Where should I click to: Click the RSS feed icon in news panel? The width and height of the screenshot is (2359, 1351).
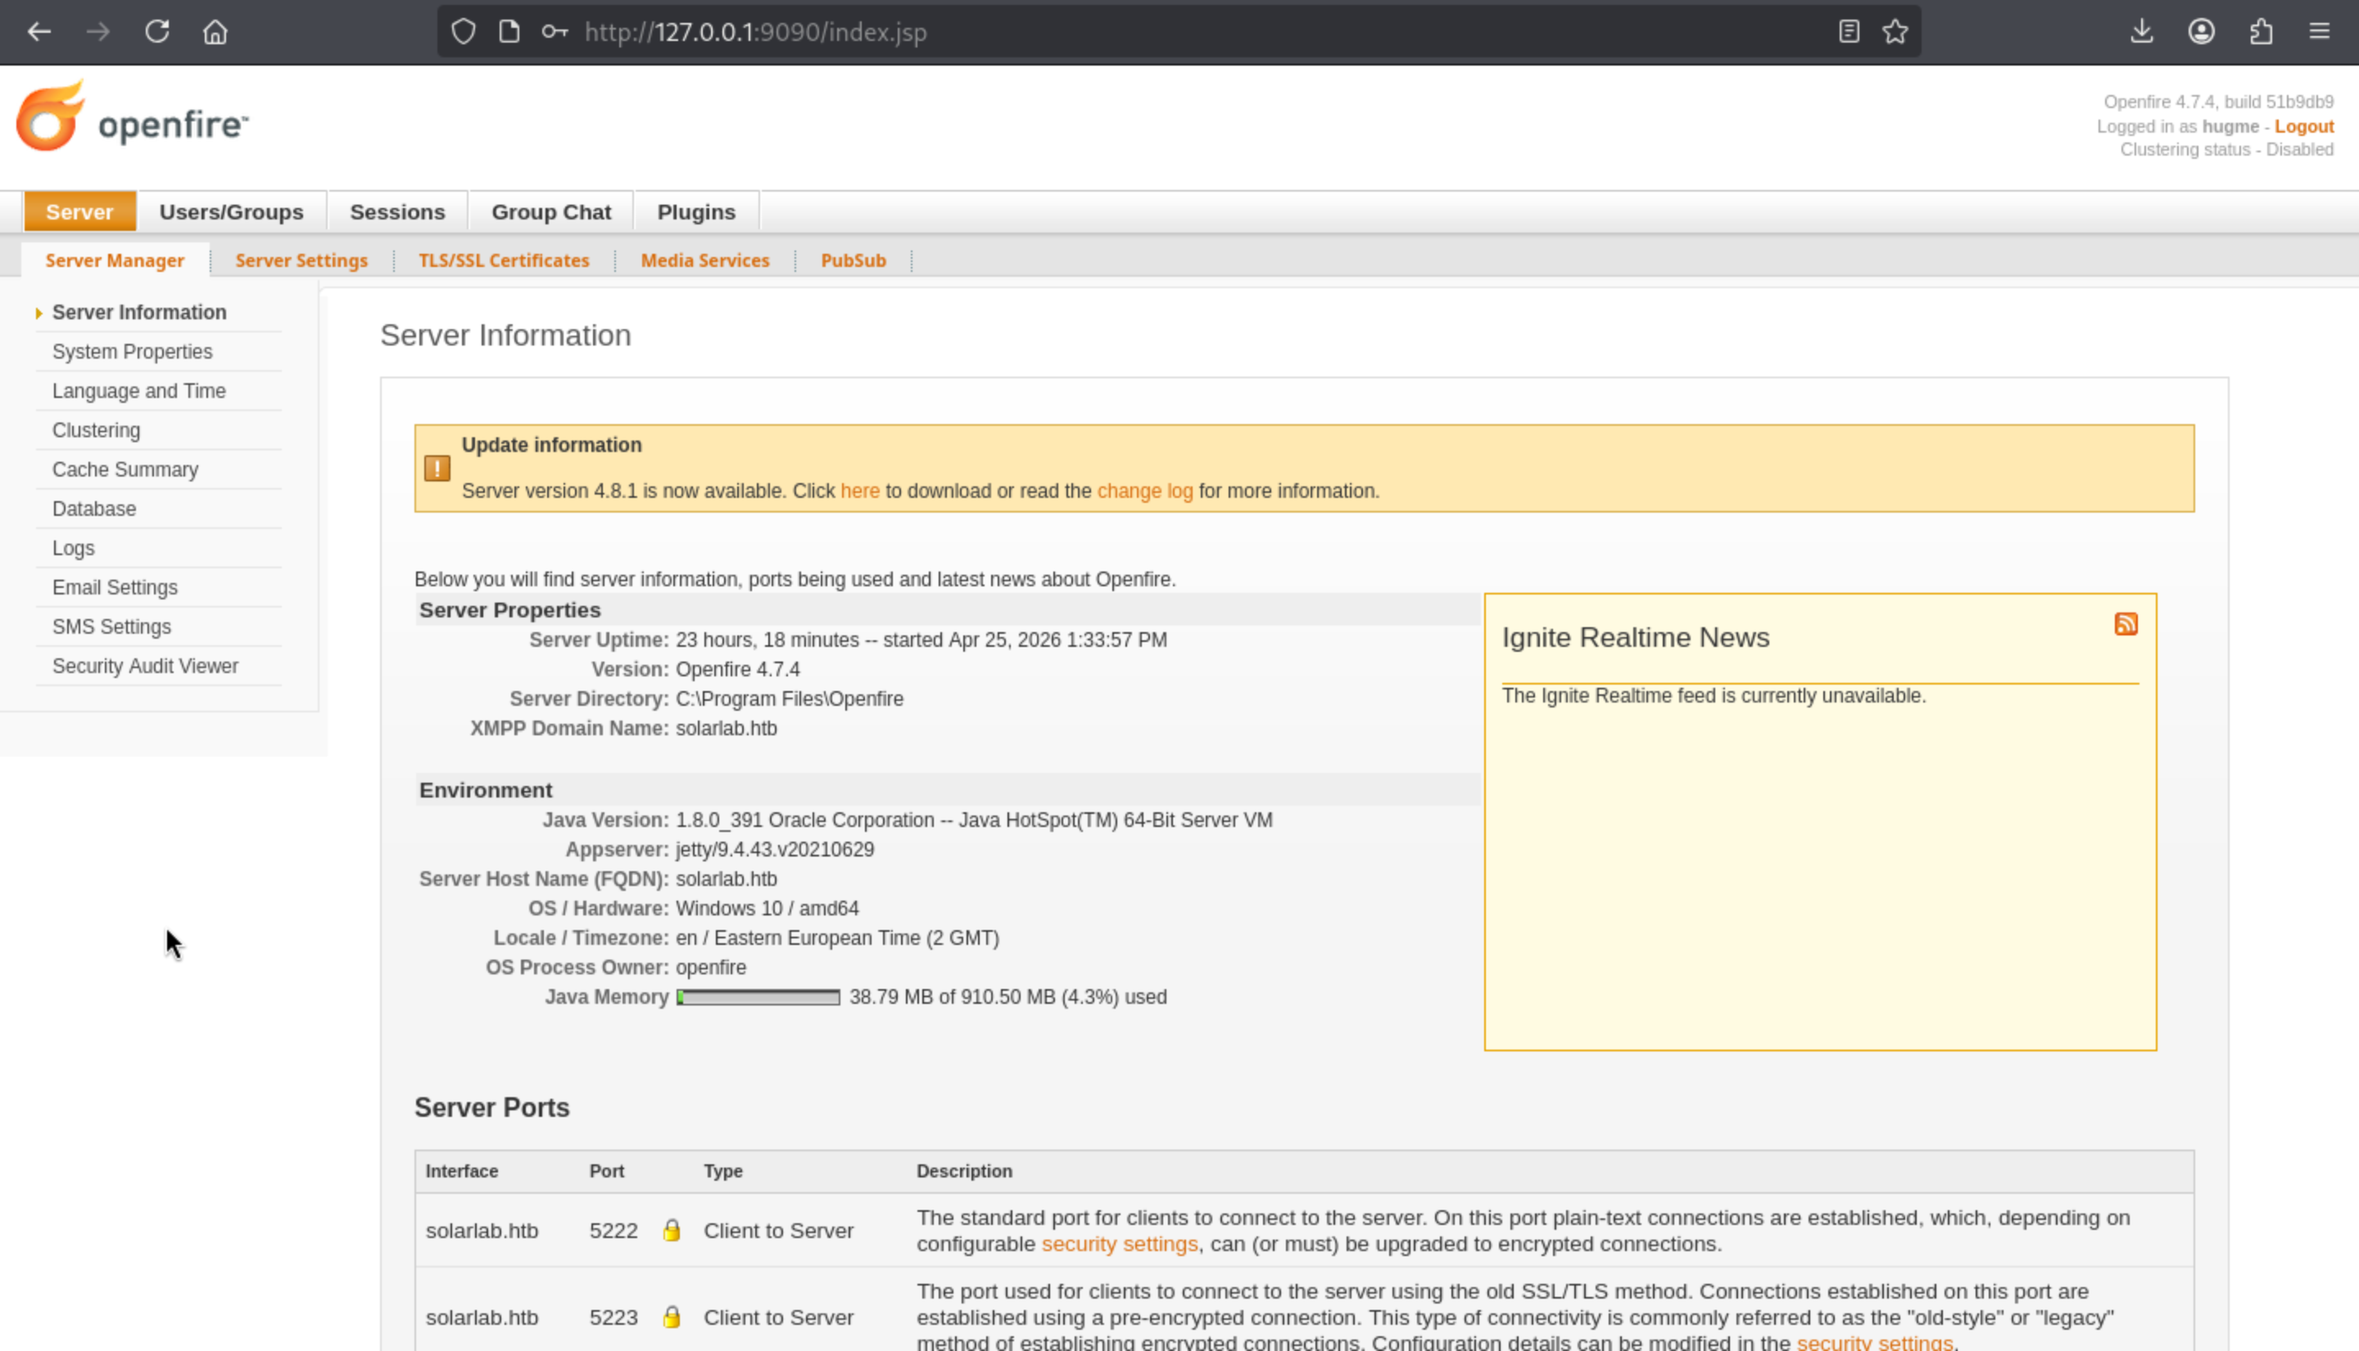point(2125,624)
